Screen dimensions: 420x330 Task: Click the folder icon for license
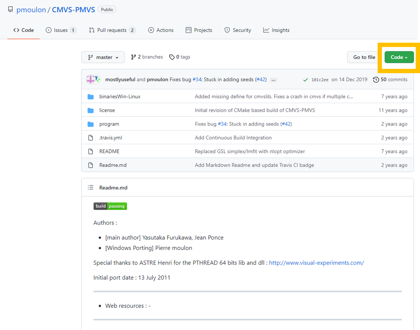[90, 110]
